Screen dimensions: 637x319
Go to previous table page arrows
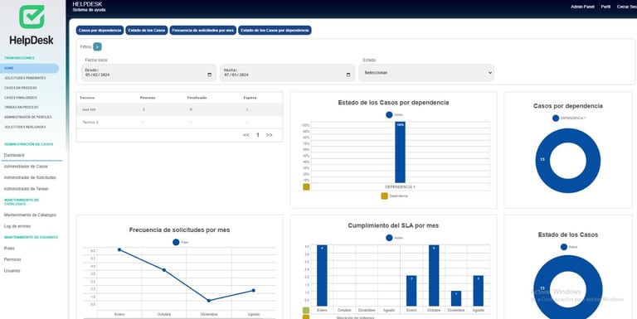246,135
